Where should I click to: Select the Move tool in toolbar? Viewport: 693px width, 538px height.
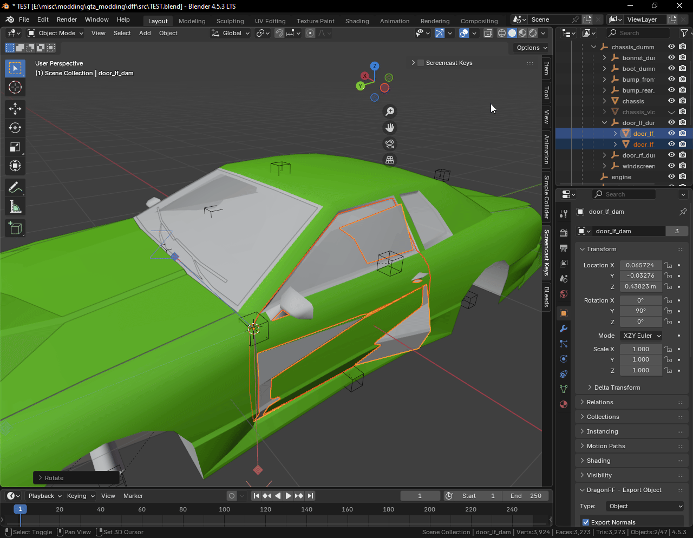click(15, 109)
